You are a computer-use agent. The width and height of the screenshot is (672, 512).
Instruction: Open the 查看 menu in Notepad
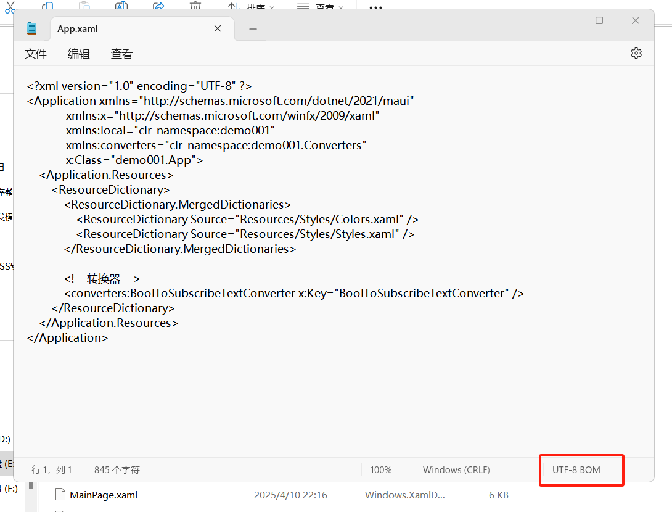121,54
